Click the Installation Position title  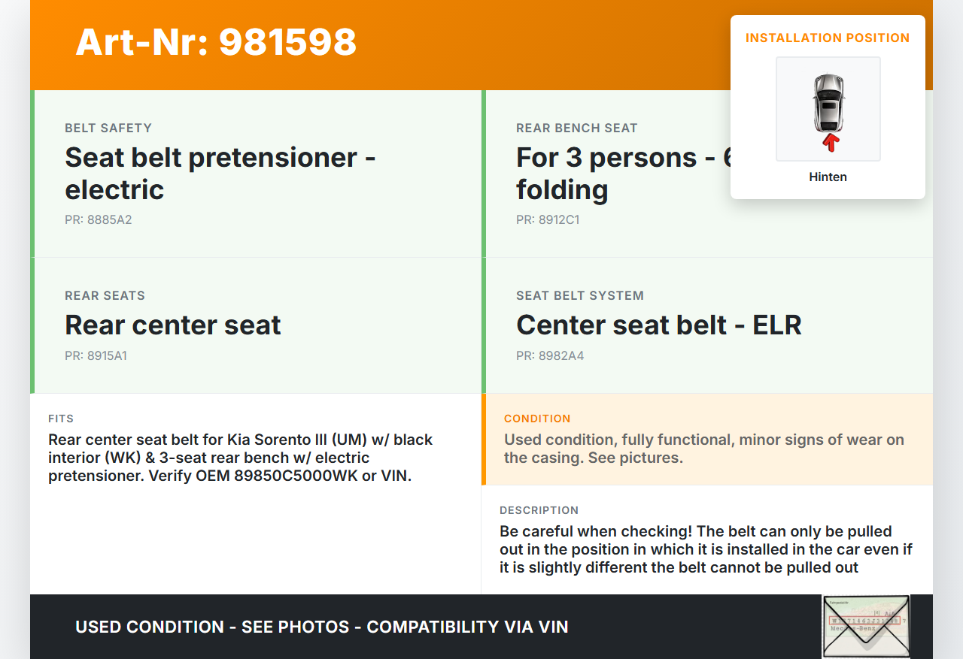tap(828, 38)
